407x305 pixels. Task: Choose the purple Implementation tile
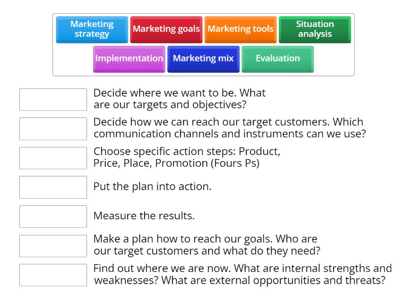[129, 58]
